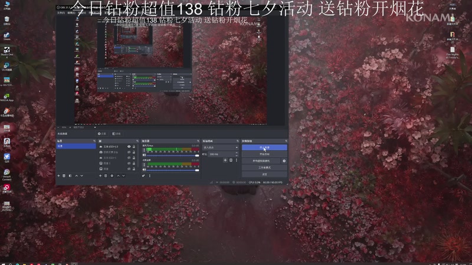Screen dimensions: 472x265
Task: Click the Filters button in source toolbar
Action: tap(116, 134)
